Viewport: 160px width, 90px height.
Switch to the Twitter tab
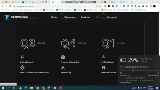coord(124,2)
